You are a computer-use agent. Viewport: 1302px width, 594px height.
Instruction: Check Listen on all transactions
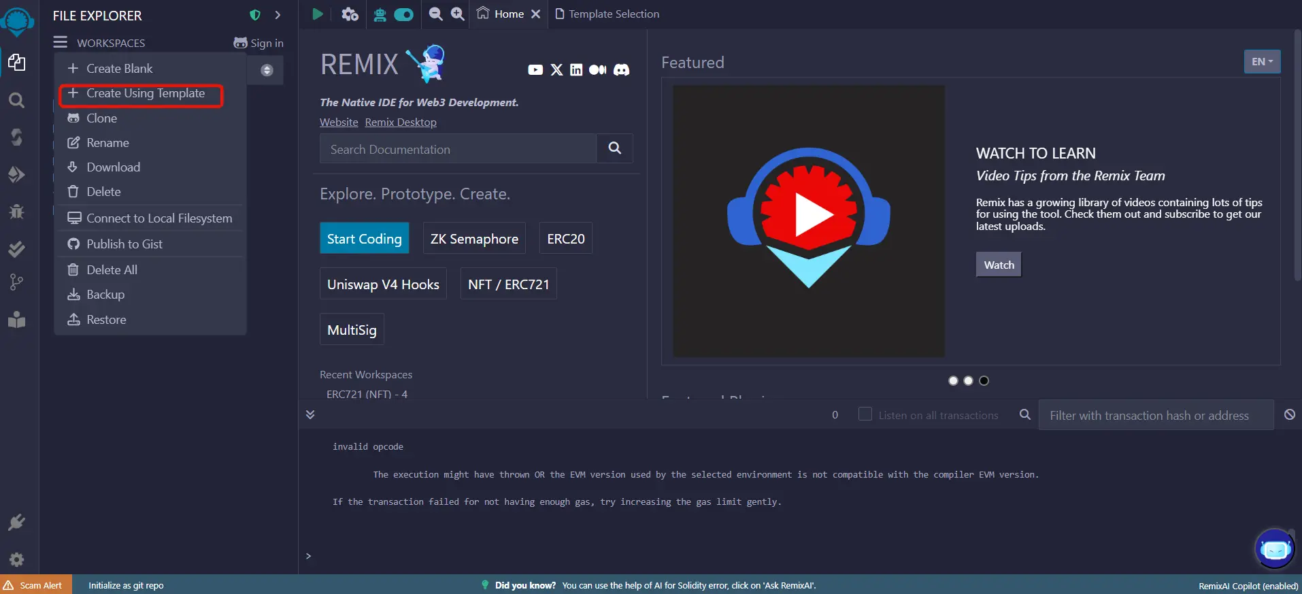(865, 414)
